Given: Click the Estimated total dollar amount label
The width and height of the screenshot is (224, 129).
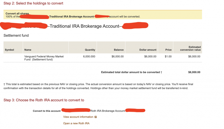Looking at the screenshot, I should pos(132,72).
